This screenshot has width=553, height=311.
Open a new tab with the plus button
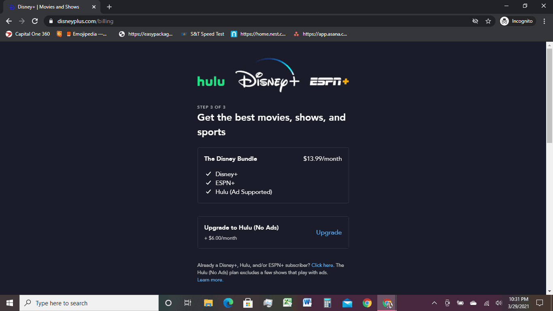(109, 7)
